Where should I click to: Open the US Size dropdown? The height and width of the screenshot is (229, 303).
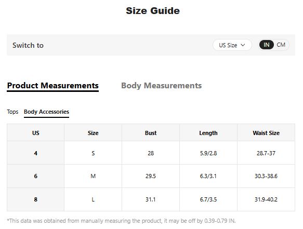coord(232,45)
